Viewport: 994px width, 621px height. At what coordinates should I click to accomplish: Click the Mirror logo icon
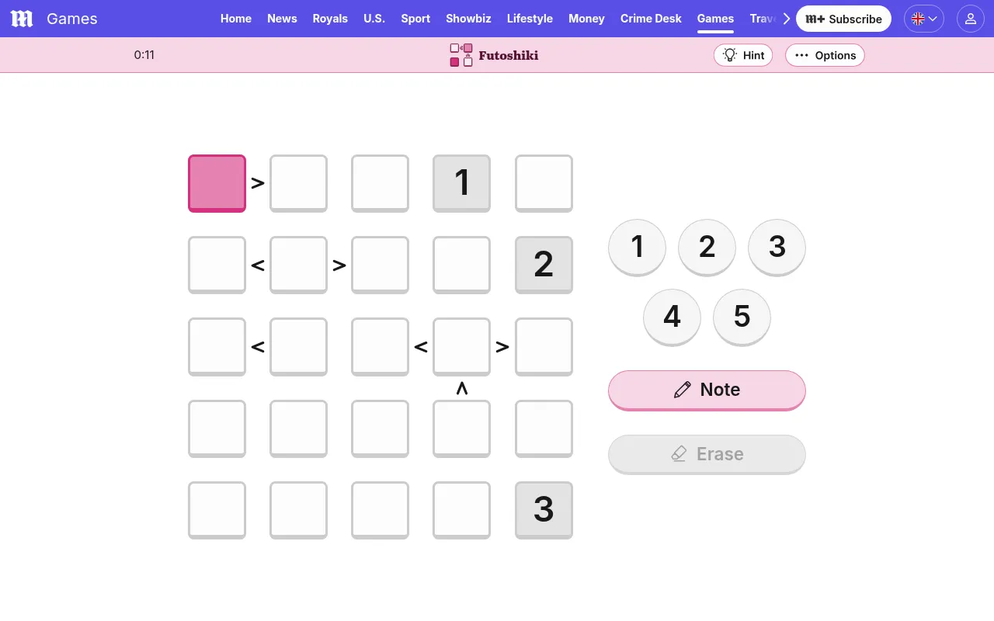pos(22,19)
